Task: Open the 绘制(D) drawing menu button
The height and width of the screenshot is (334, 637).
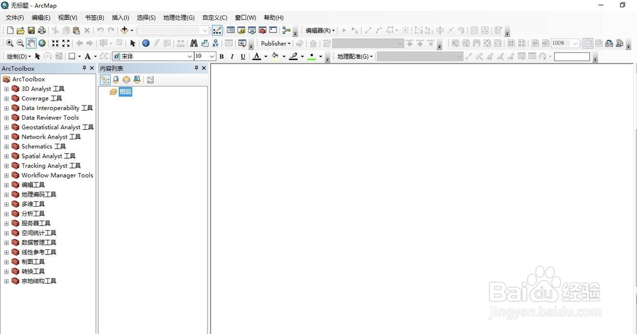Action: (x=18, y=57)
